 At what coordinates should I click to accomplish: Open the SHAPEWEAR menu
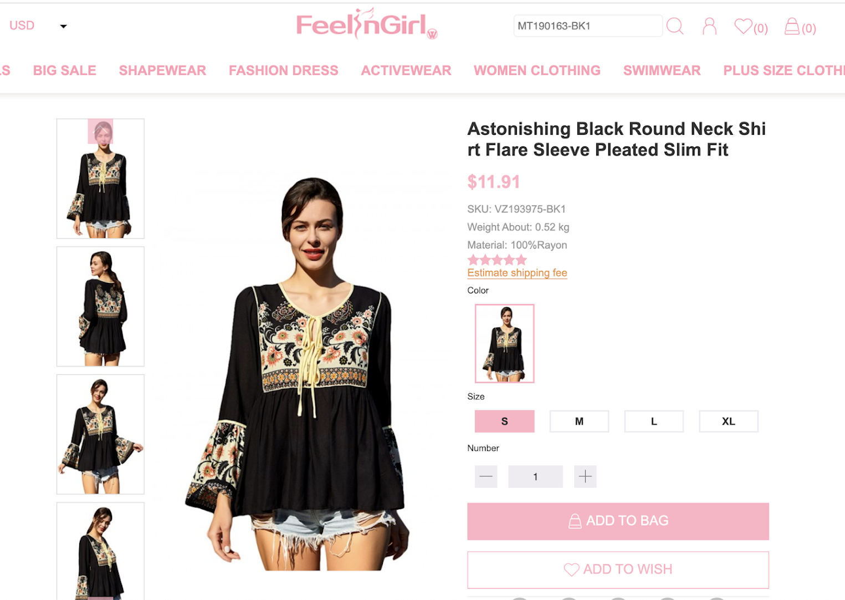(x=162, y=70)
